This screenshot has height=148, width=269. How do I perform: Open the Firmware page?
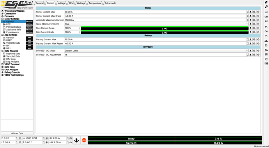[9, 16]
